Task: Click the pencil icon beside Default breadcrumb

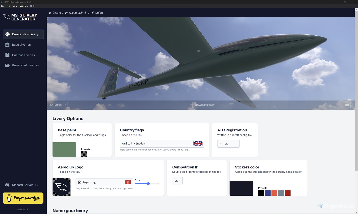Action: pyautogui.click(x=93, y=12)
